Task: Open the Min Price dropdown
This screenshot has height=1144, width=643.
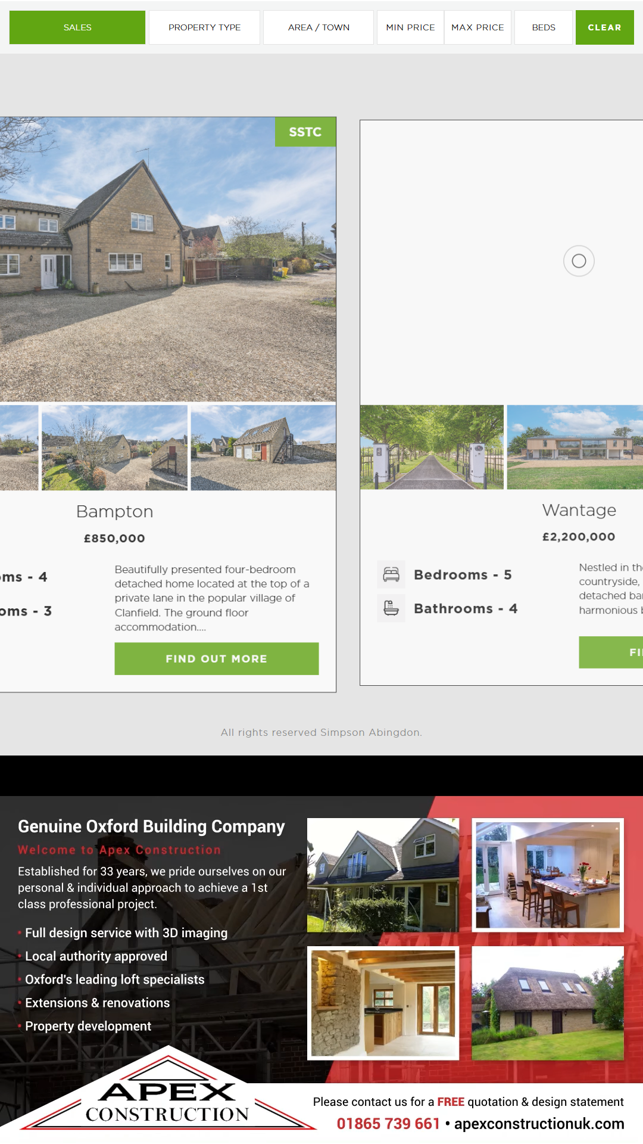Action: tap(410, 27)
